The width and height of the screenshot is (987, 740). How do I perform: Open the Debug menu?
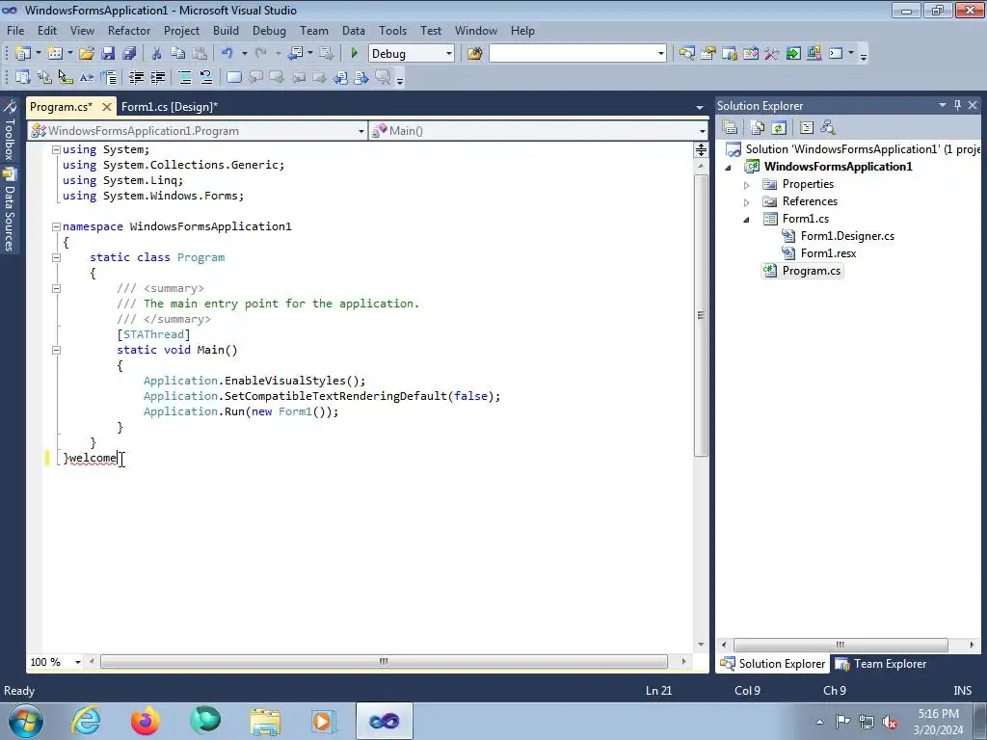coord(269,30)
